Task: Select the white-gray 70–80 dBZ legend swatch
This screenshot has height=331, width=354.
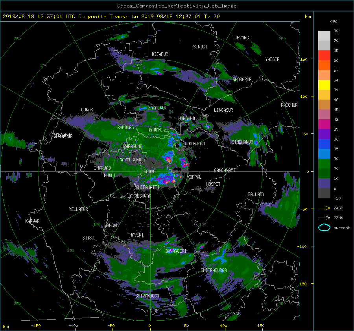Action: click(x=324, y=36)
